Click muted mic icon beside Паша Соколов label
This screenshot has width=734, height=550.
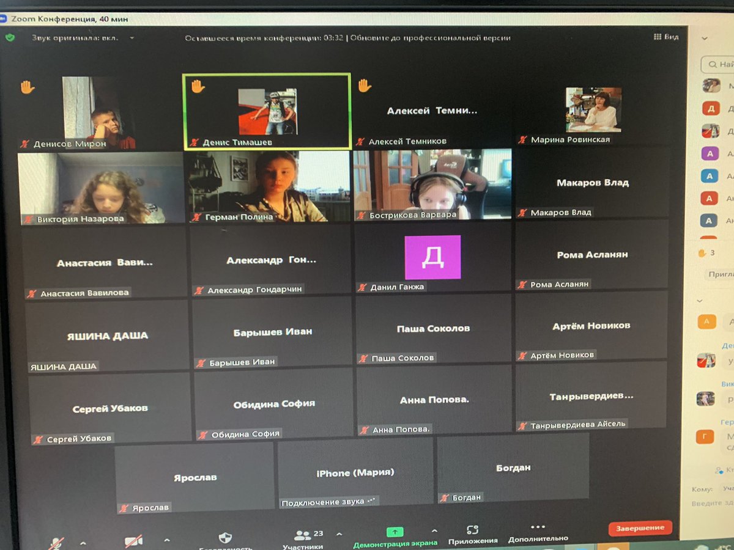tap(363, 359)
